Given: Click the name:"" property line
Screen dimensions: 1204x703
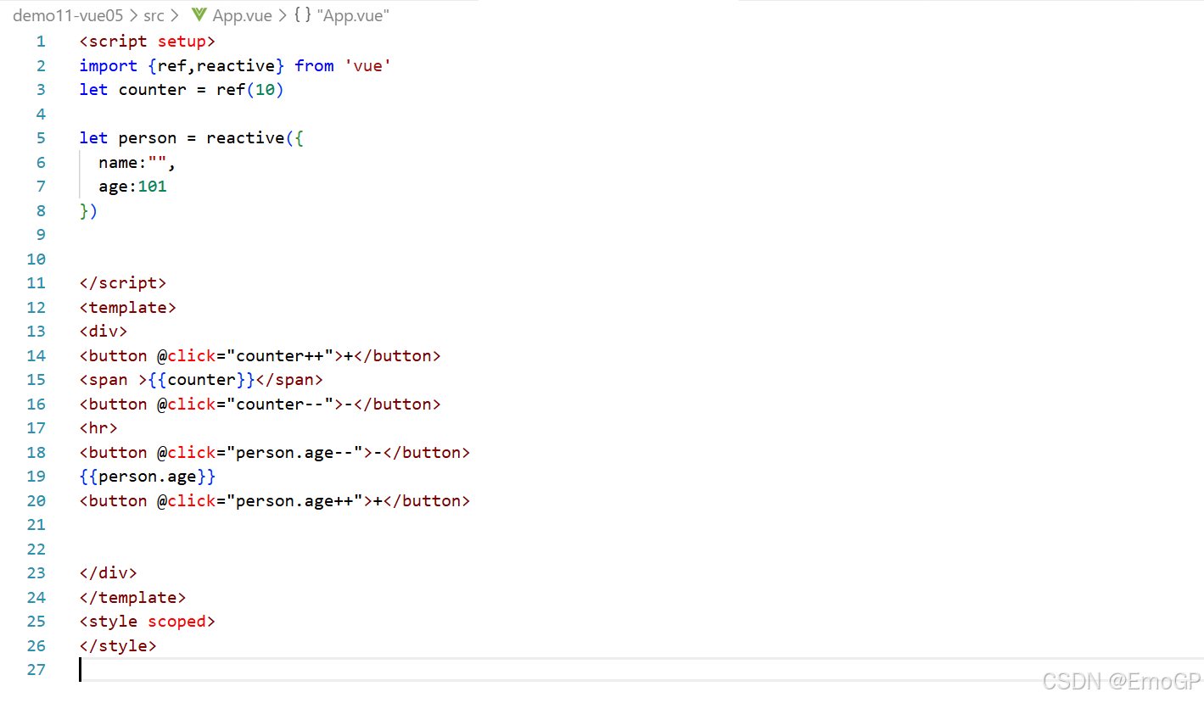Looking at the screenshot, I should click(x=137, y=163).
